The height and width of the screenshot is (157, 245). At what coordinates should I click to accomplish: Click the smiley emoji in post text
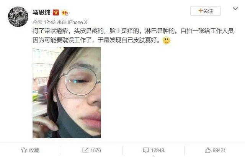tap(166, 40)
